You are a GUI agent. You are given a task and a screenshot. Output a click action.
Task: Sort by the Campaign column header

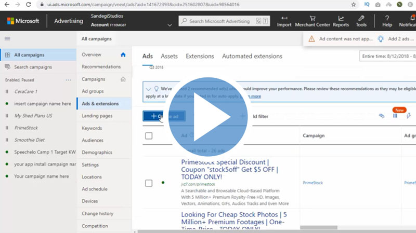314,135
